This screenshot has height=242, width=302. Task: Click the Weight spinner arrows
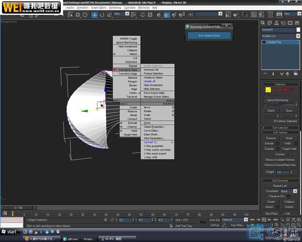point(291,172)
